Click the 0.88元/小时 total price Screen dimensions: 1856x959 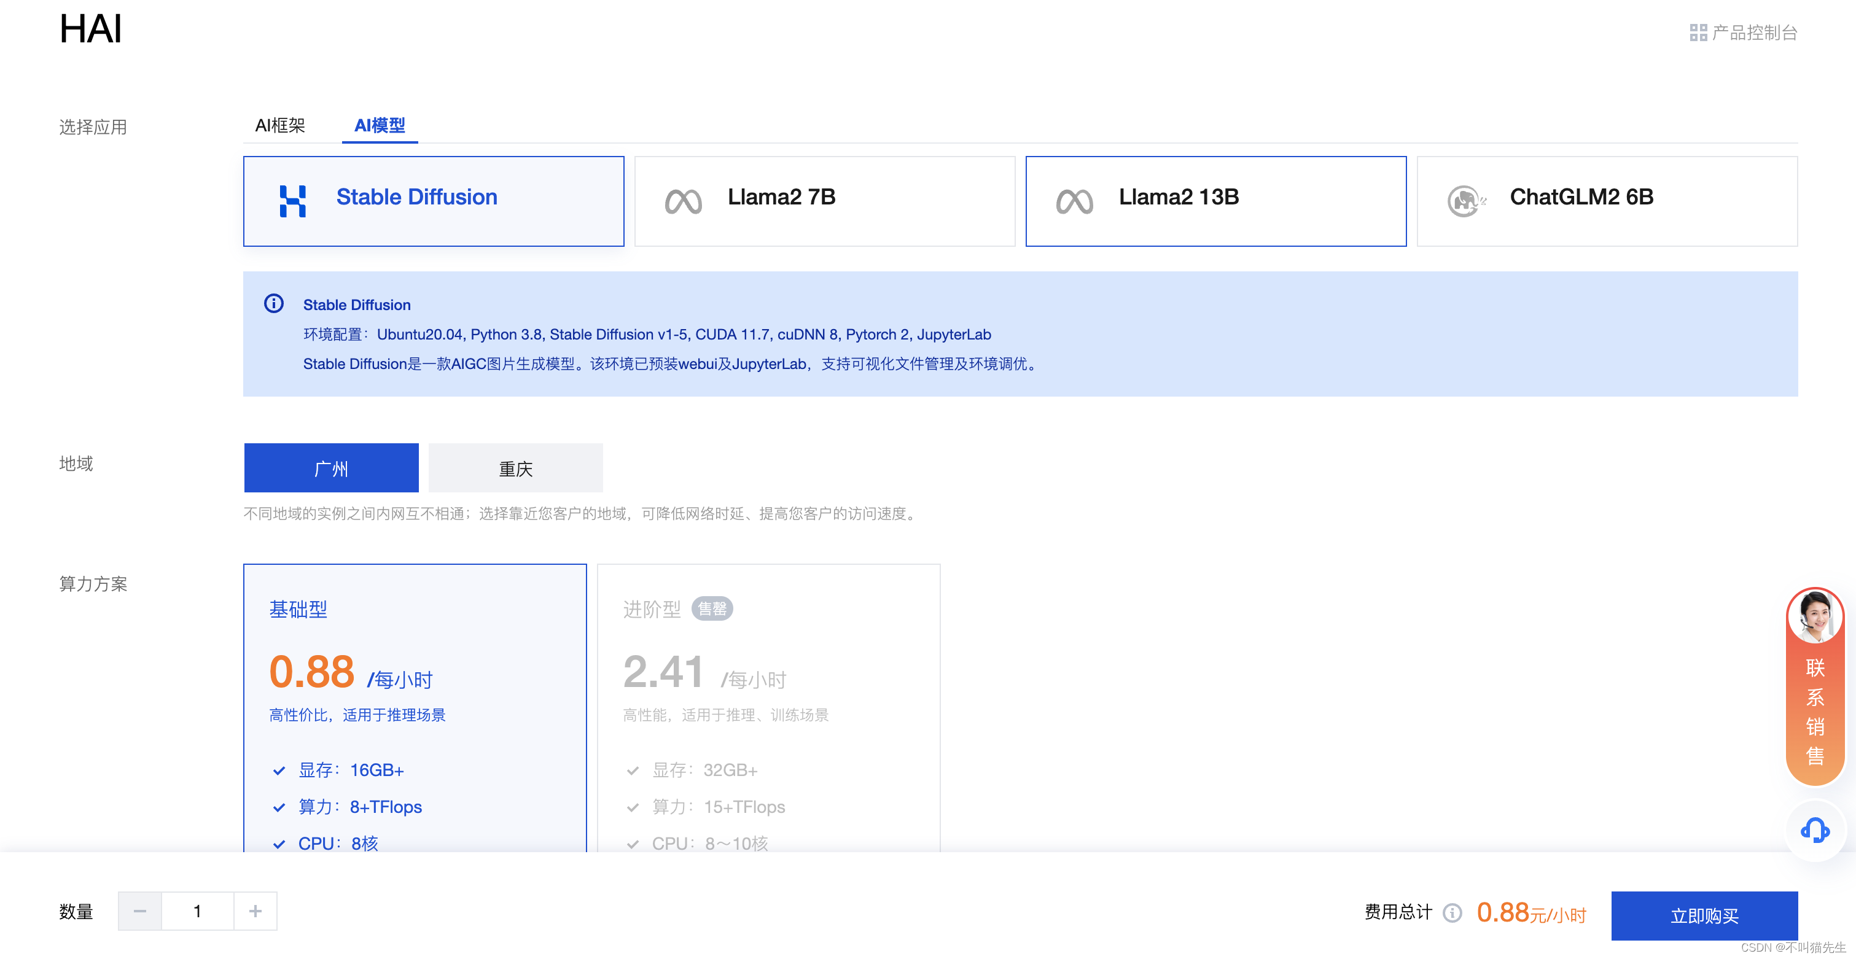click(x=1531, y=913)
